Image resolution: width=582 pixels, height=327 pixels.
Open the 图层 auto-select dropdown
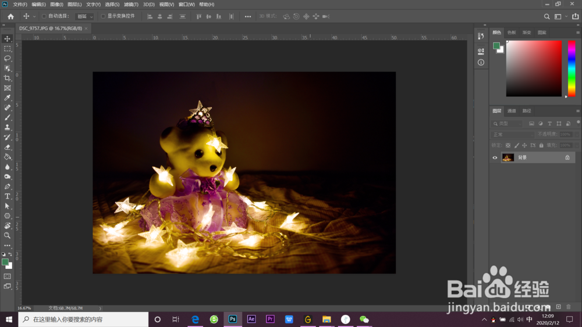84,16
